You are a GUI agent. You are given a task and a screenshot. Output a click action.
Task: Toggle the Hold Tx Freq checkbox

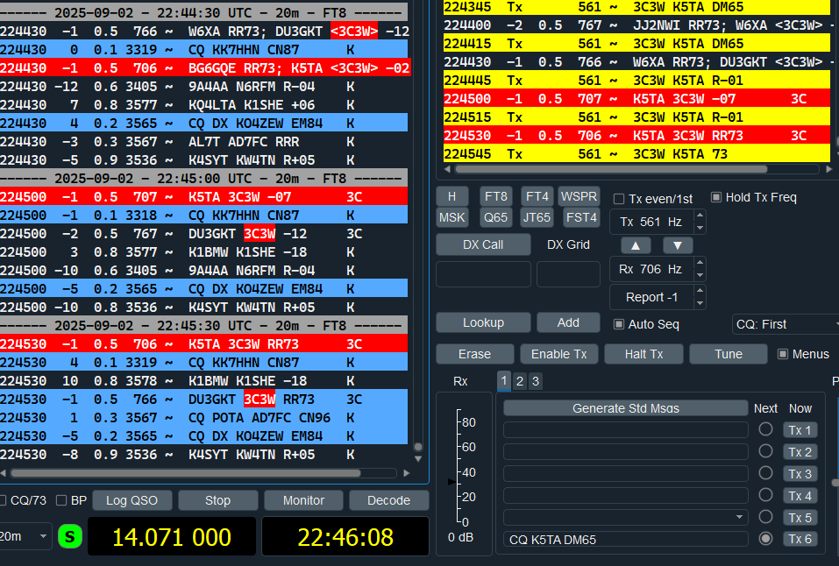tap(716, 197)
